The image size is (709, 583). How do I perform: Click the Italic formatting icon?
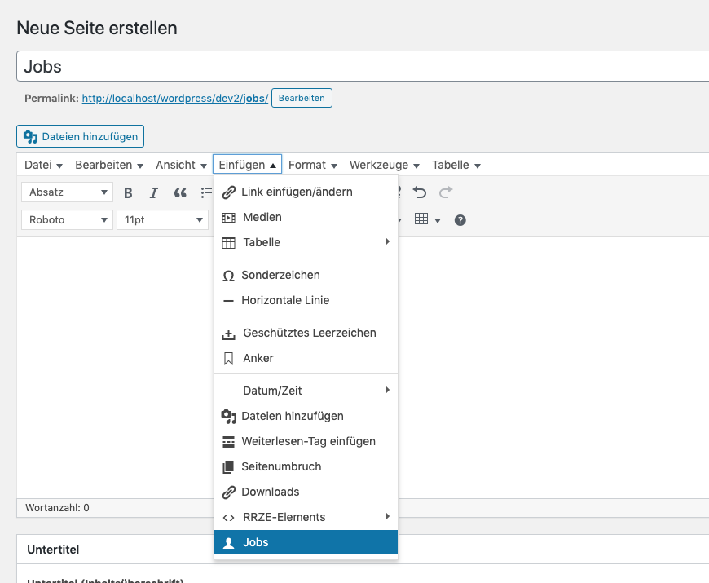point(153,193)
